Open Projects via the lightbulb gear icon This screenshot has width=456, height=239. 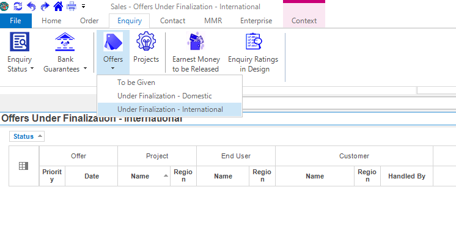pos(146,42)
